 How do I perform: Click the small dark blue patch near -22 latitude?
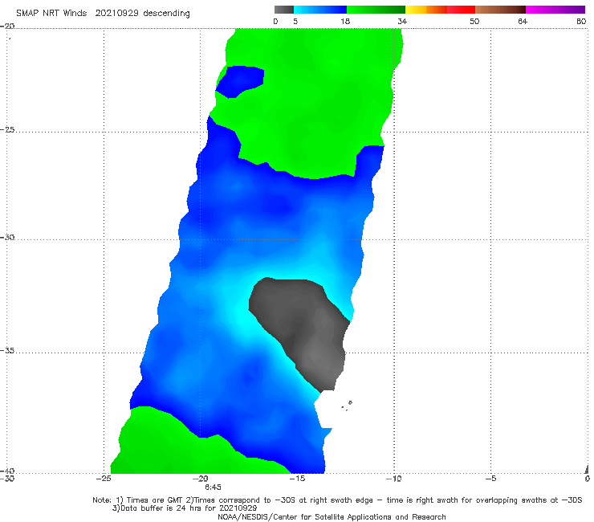240,81
